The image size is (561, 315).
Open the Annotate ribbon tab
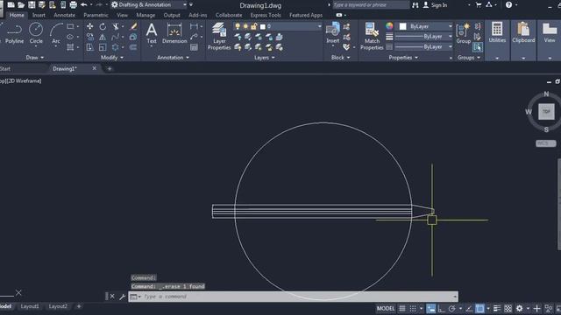[64, 15]
